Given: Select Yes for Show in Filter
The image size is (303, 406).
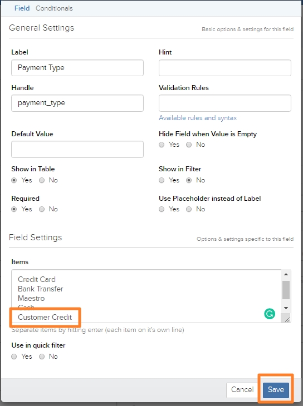Looking at the screenshot, I should point(162,180).
